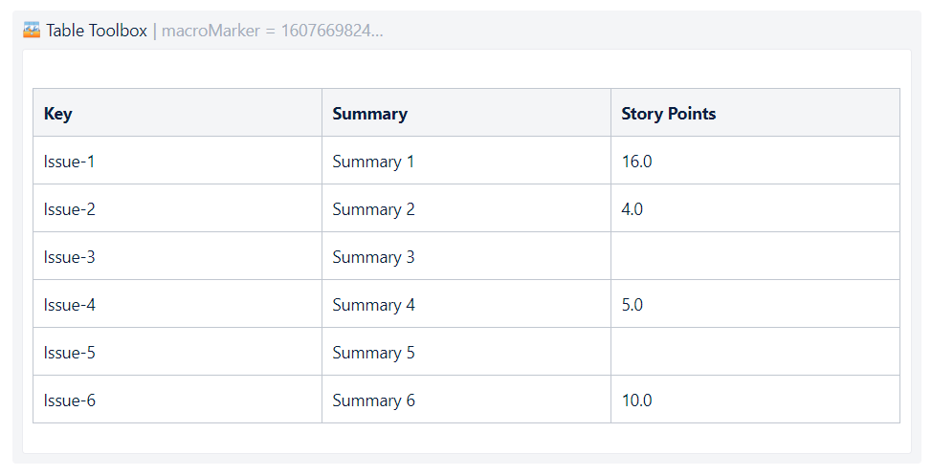Click the 4.0 story points cell
This screenshot has height=476, width=932.
click(x=755, y=208)
